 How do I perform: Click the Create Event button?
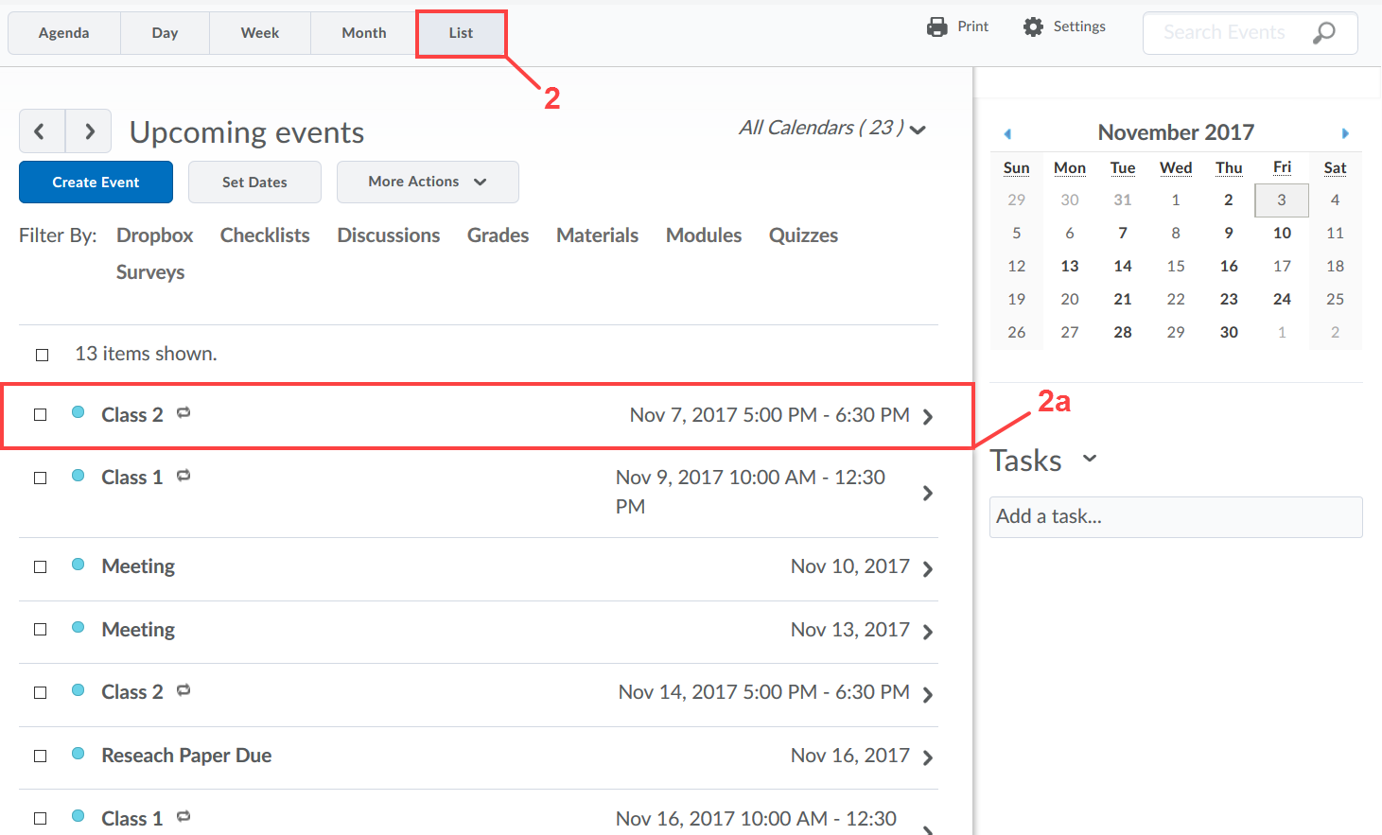click(x=96, y=182)
